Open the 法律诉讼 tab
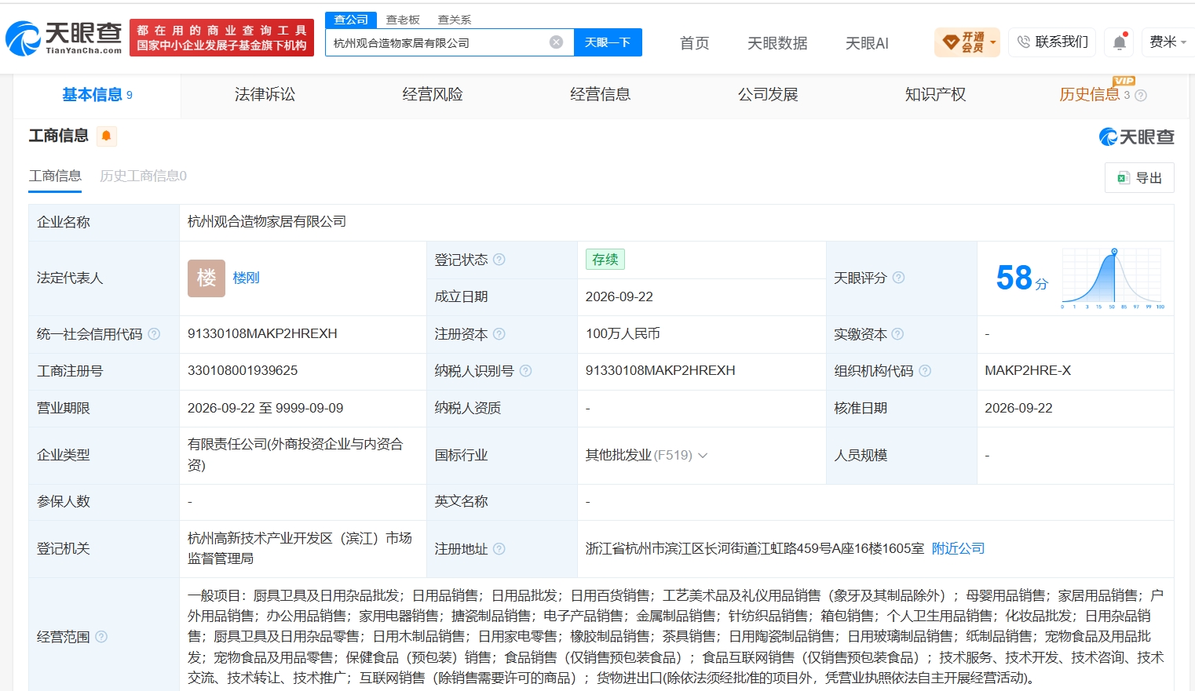Screen dimensions: 1195x691 coord(265,95)
